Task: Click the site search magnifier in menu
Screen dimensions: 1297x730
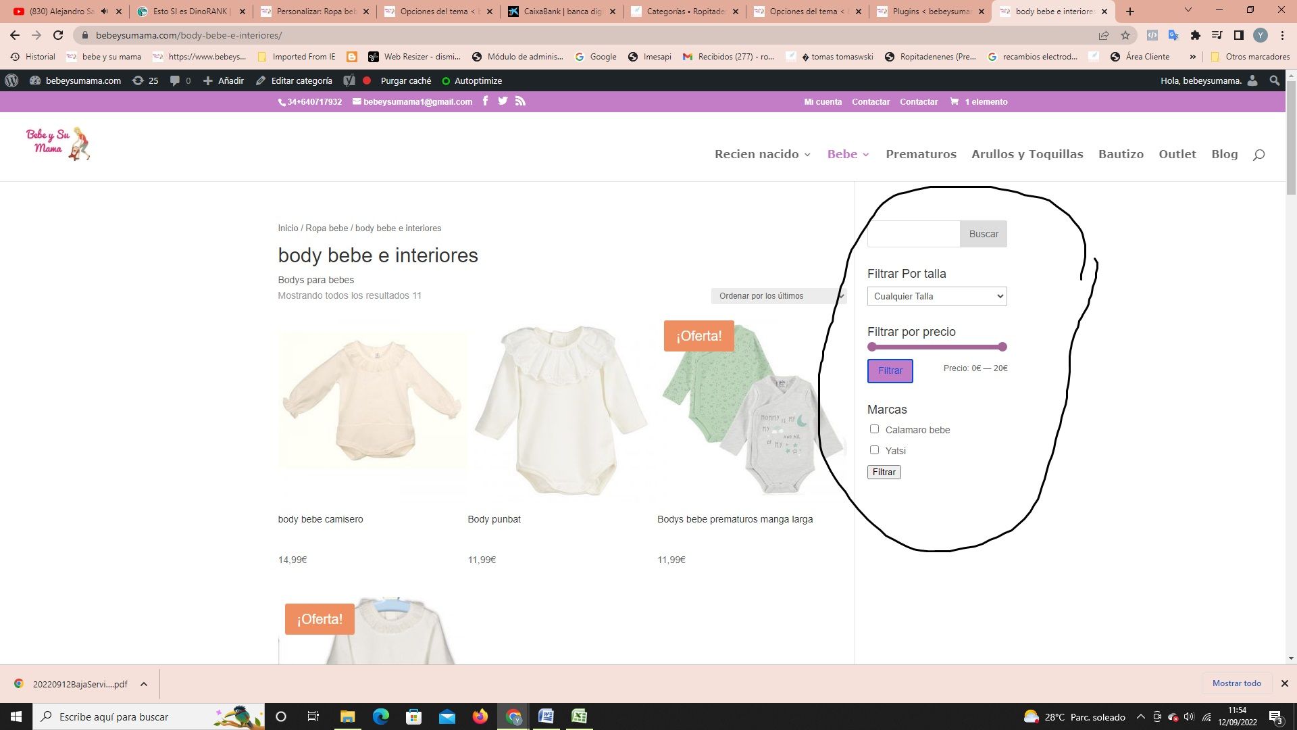Action: click(1258, 155)
